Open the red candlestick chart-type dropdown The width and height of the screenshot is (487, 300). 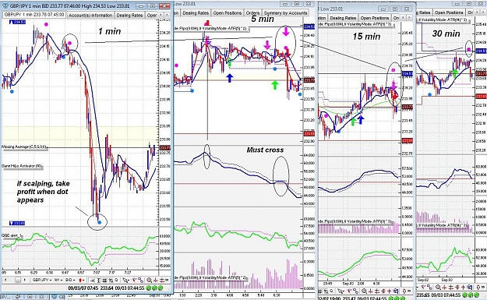click(x=82, y=280)
